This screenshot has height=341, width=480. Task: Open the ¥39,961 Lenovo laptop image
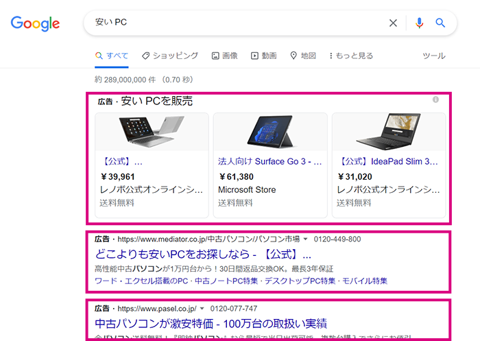coord(152,132)
